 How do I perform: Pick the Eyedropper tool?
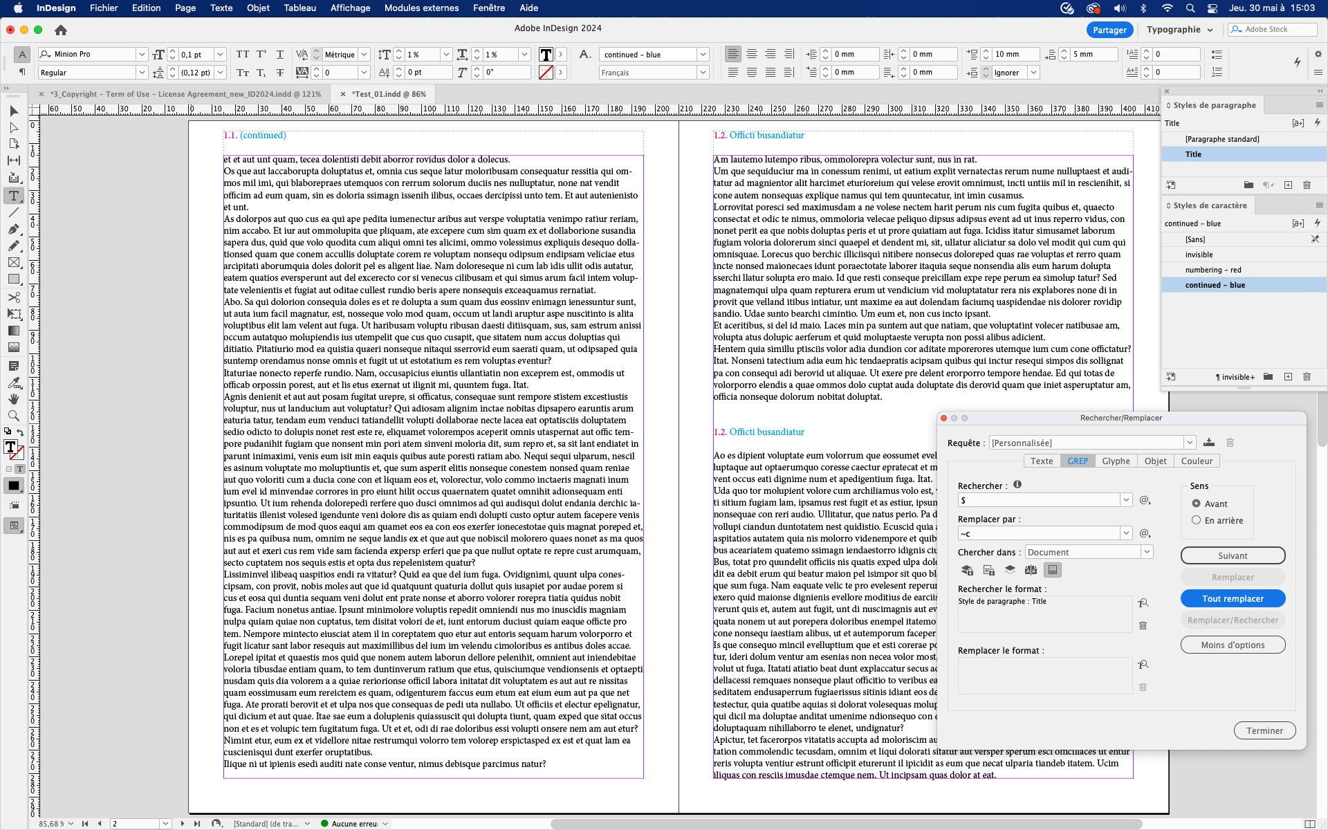[13, 382]
